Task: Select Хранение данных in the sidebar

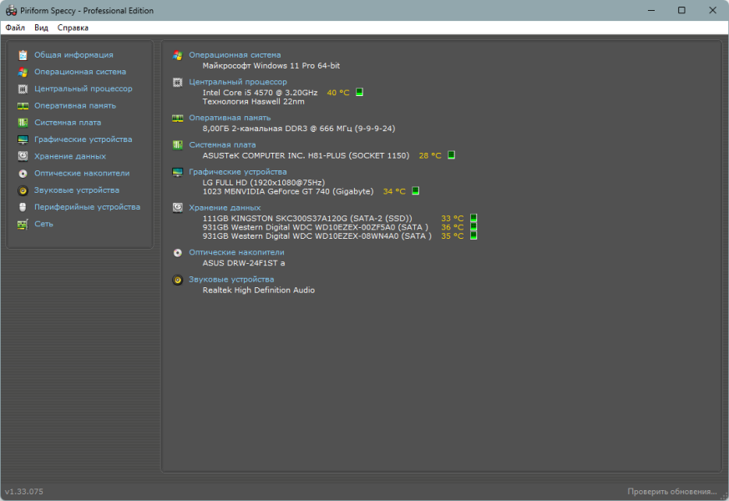Action: pyautogui.click(x=70, y=157)
